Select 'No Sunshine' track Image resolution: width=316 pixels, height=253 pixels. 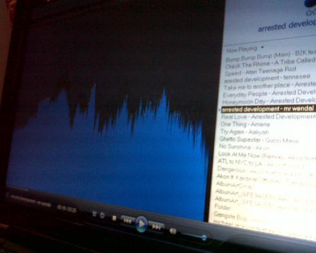pyautogui.click(x=245, y=147)
